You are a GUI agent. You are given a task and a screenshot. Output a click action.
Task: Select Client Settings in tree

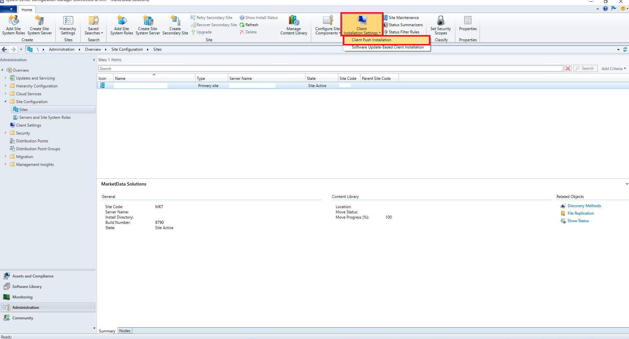pos(29,125)
